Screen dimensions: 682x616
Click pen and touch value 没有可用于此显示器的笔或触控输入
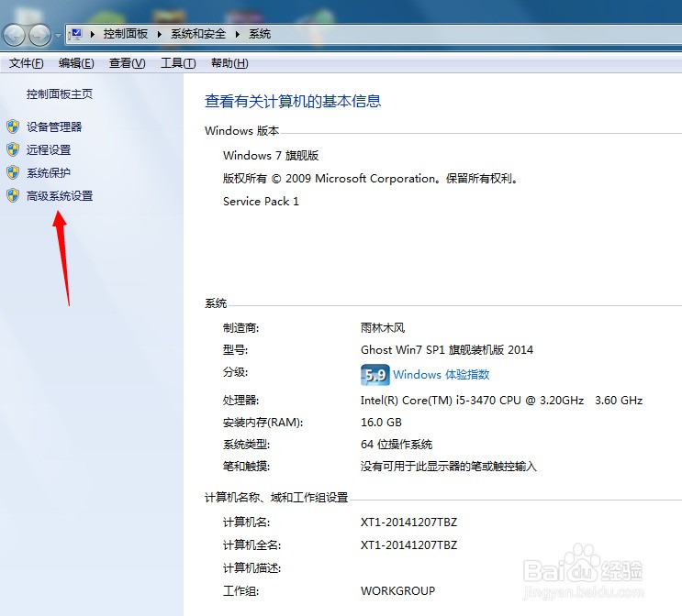449,467
